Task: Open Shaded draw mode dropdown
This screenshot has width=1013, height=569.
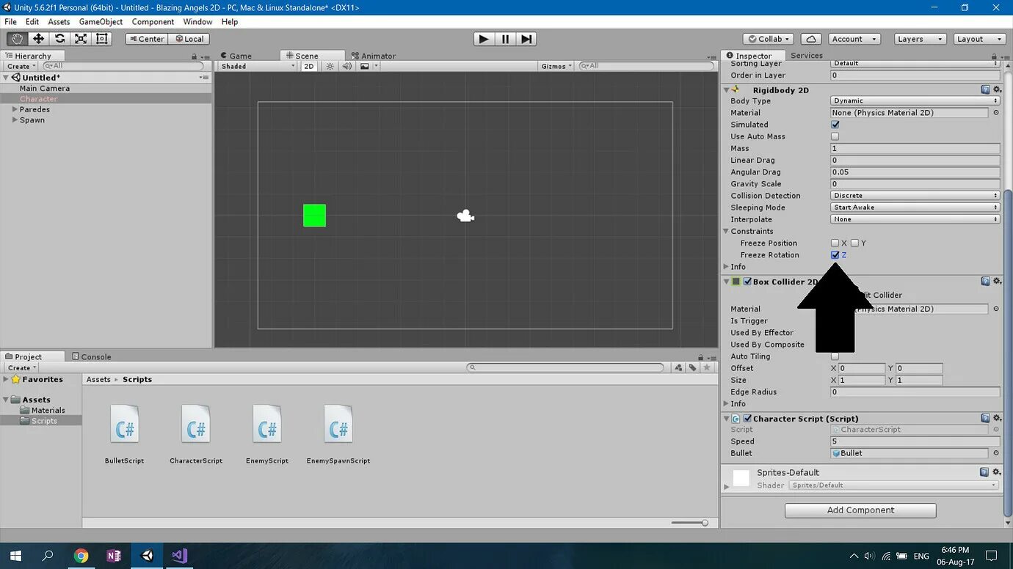Action: [x=258, y=66]
